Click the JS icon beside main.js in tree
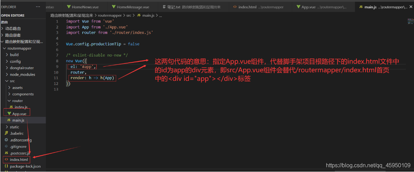The width and height of the screenshot is (414, 172). tap(9, 120)
